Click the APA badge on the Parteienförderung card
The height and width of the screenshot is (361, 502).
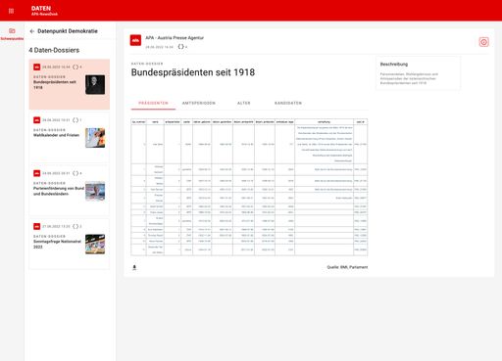37,173
